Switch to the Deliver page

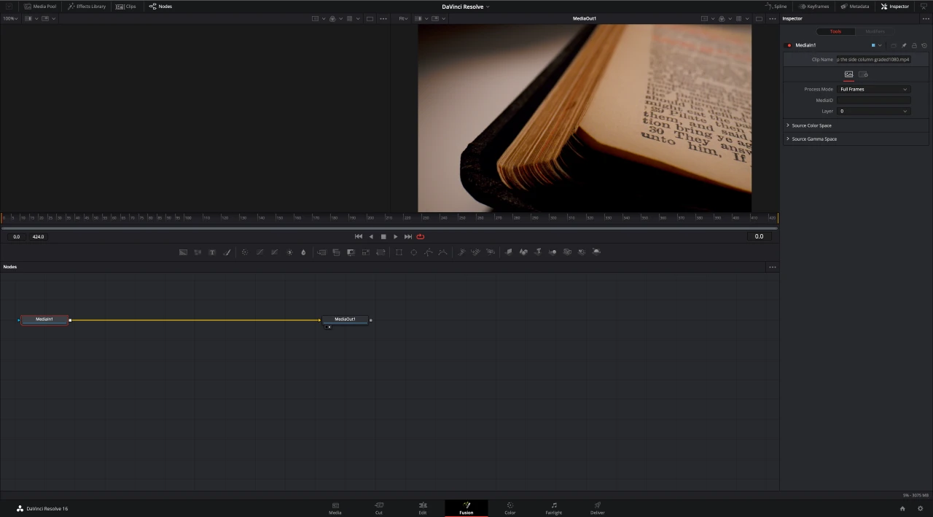[x=597, y=508]
